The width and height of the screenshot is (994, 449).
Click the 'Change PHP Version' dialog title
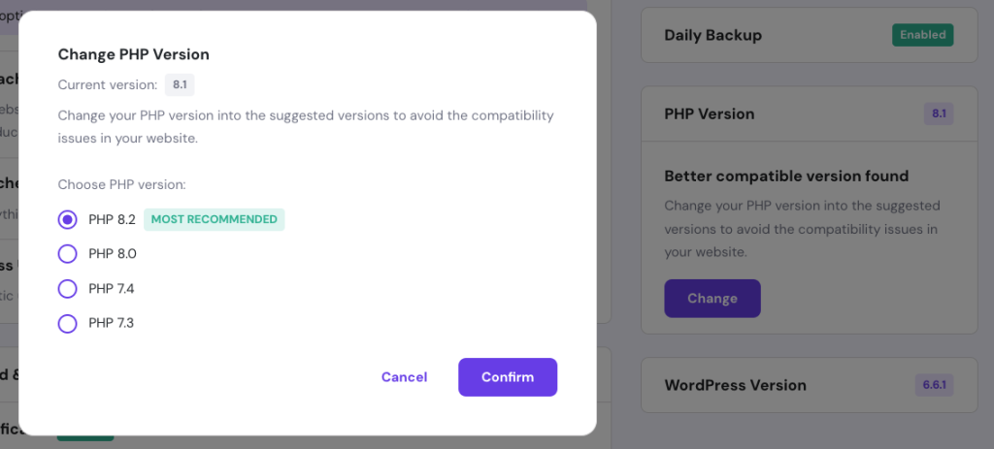pyautogui.click(x=133, y=54)
